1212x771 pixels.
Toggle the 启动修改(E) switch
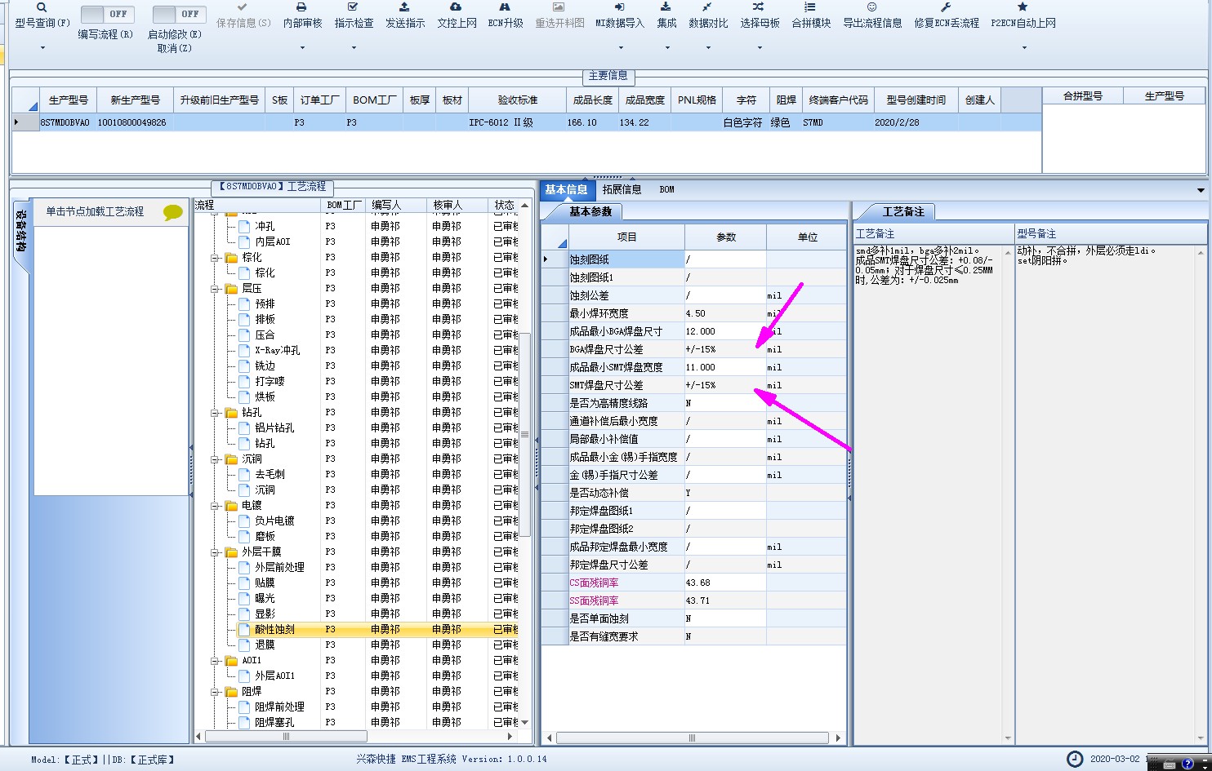click(x=179, y=14)
